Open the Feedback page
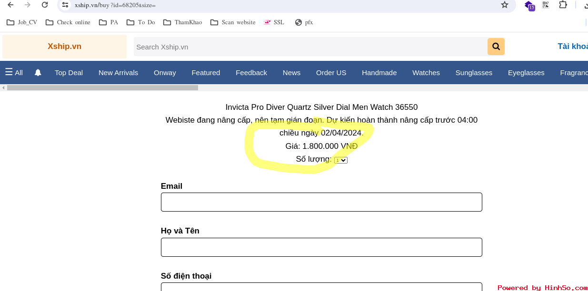Viewport: 588px width, 291px height. 251,73
